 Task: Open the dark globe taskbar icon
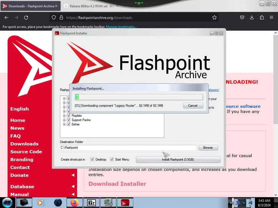tap(58, 203)
